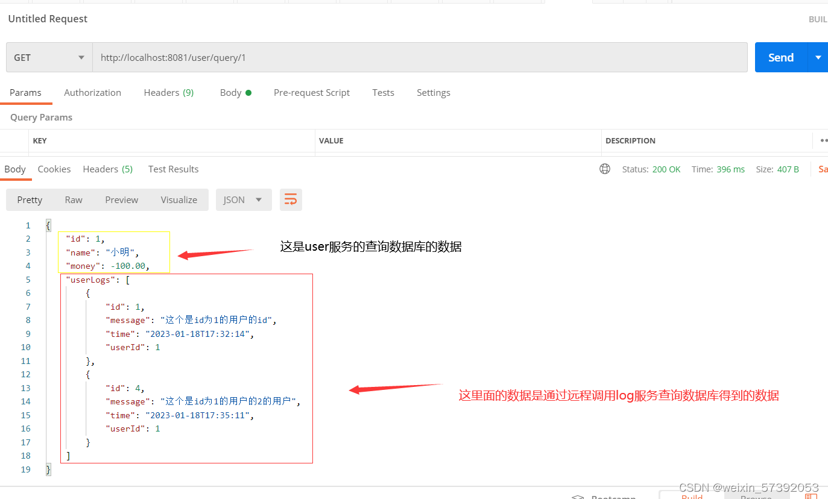
Task: Open the JSON format dropdown
Action: (x=244, y=199)
